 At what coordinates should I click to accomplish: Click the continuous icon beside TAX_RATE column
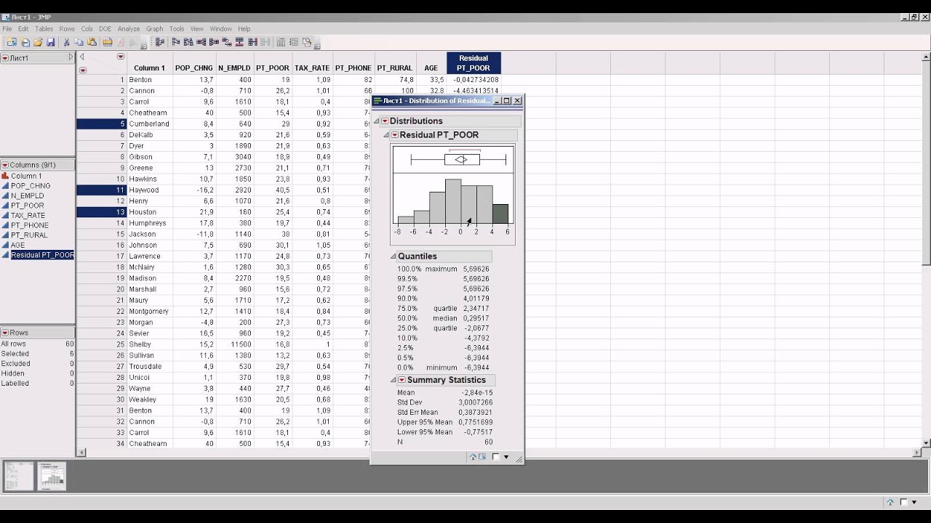5,216
